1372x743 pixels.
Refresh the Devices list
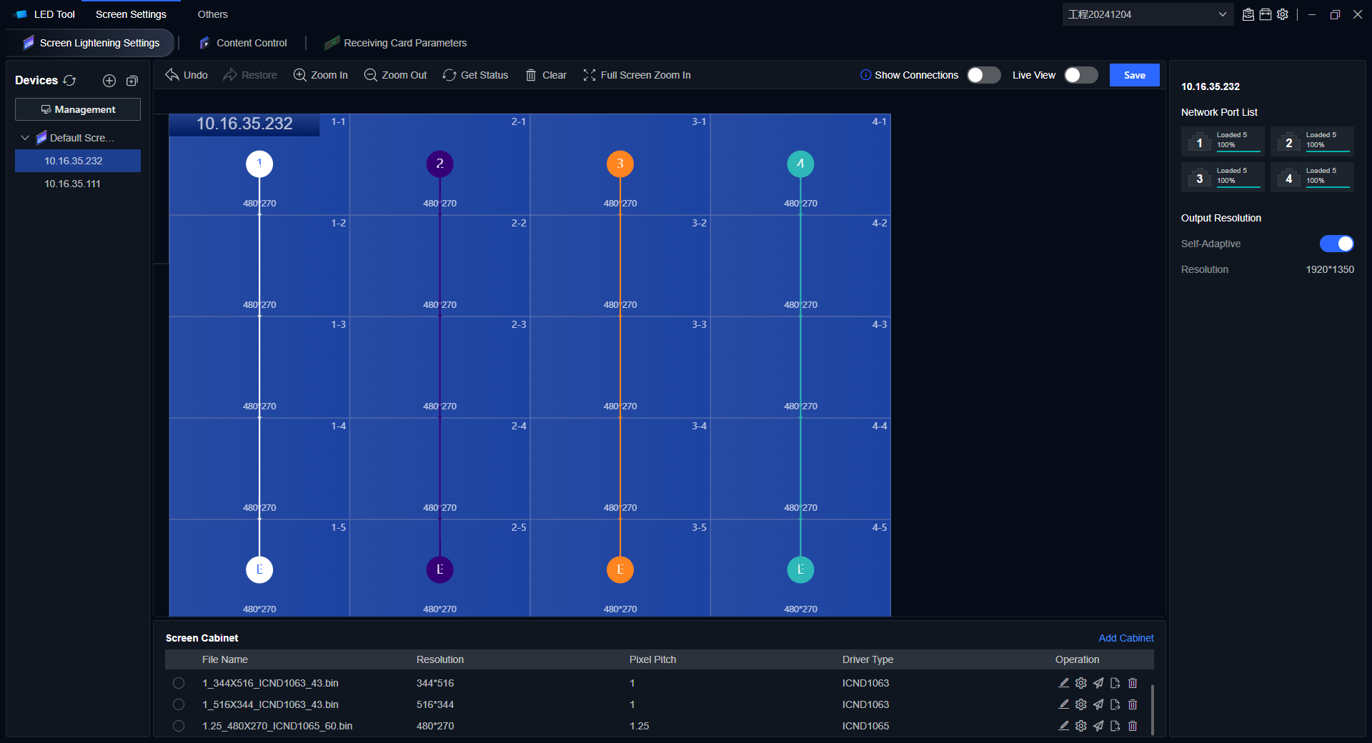click(x=69, y=81)
